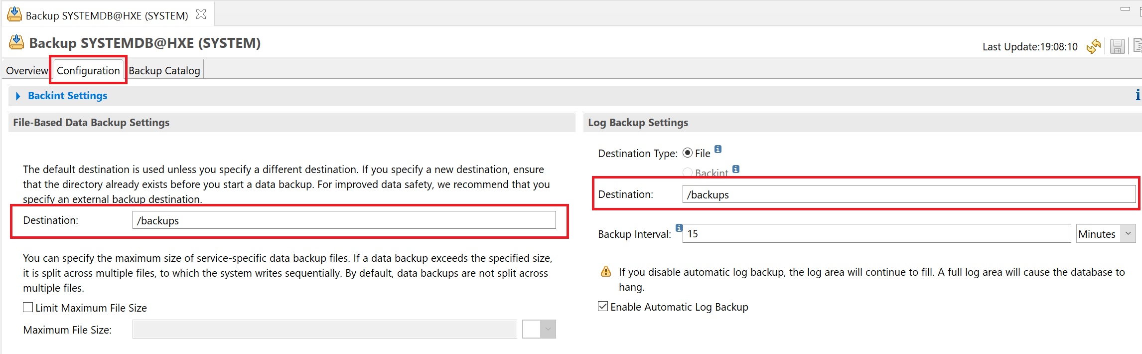Close the Backup SYSTEMDB@HXE editor tab
This screenshot has height=354, width=1142.
pos(201,15)
